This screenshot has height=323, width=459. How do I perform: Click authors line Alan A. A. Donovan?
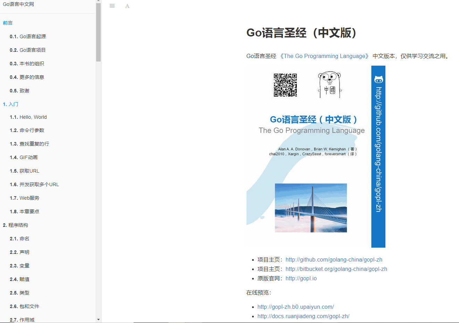tap(318, 149)
